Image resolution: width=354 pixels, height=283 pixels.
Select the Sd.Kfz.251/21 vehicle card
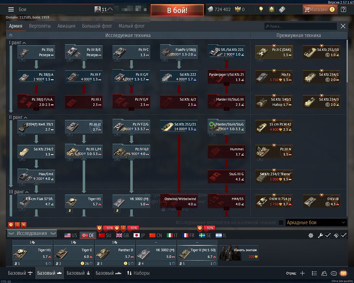pos(179,127)
